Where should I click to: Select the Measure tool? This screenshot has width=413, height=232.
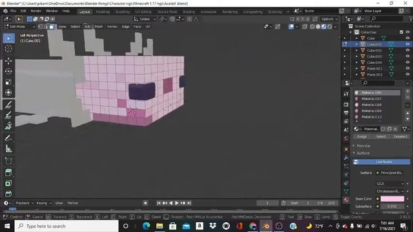8,149
